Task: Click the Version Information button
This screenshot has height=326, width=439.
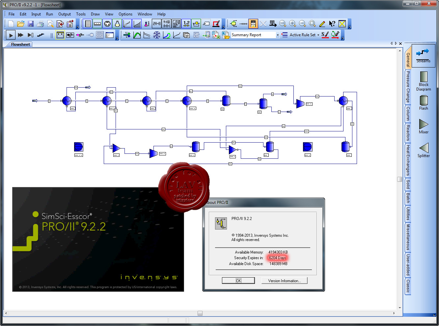Action: tap(284, 281)
